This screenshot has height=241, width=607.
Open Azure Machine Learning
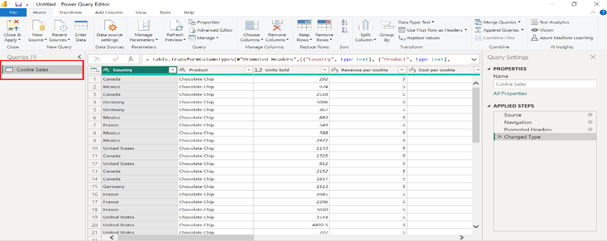click(562, 38)
